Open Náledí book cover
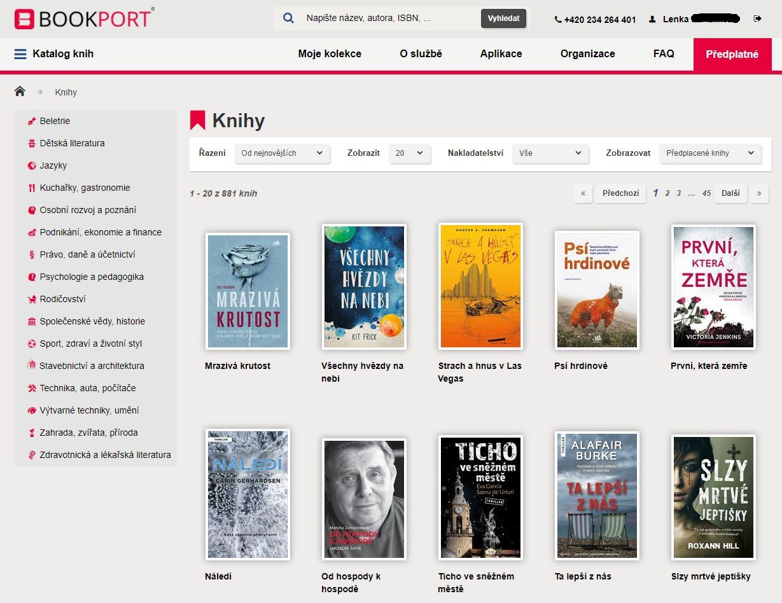Screen dimensions: 782x603 point(248,494)
